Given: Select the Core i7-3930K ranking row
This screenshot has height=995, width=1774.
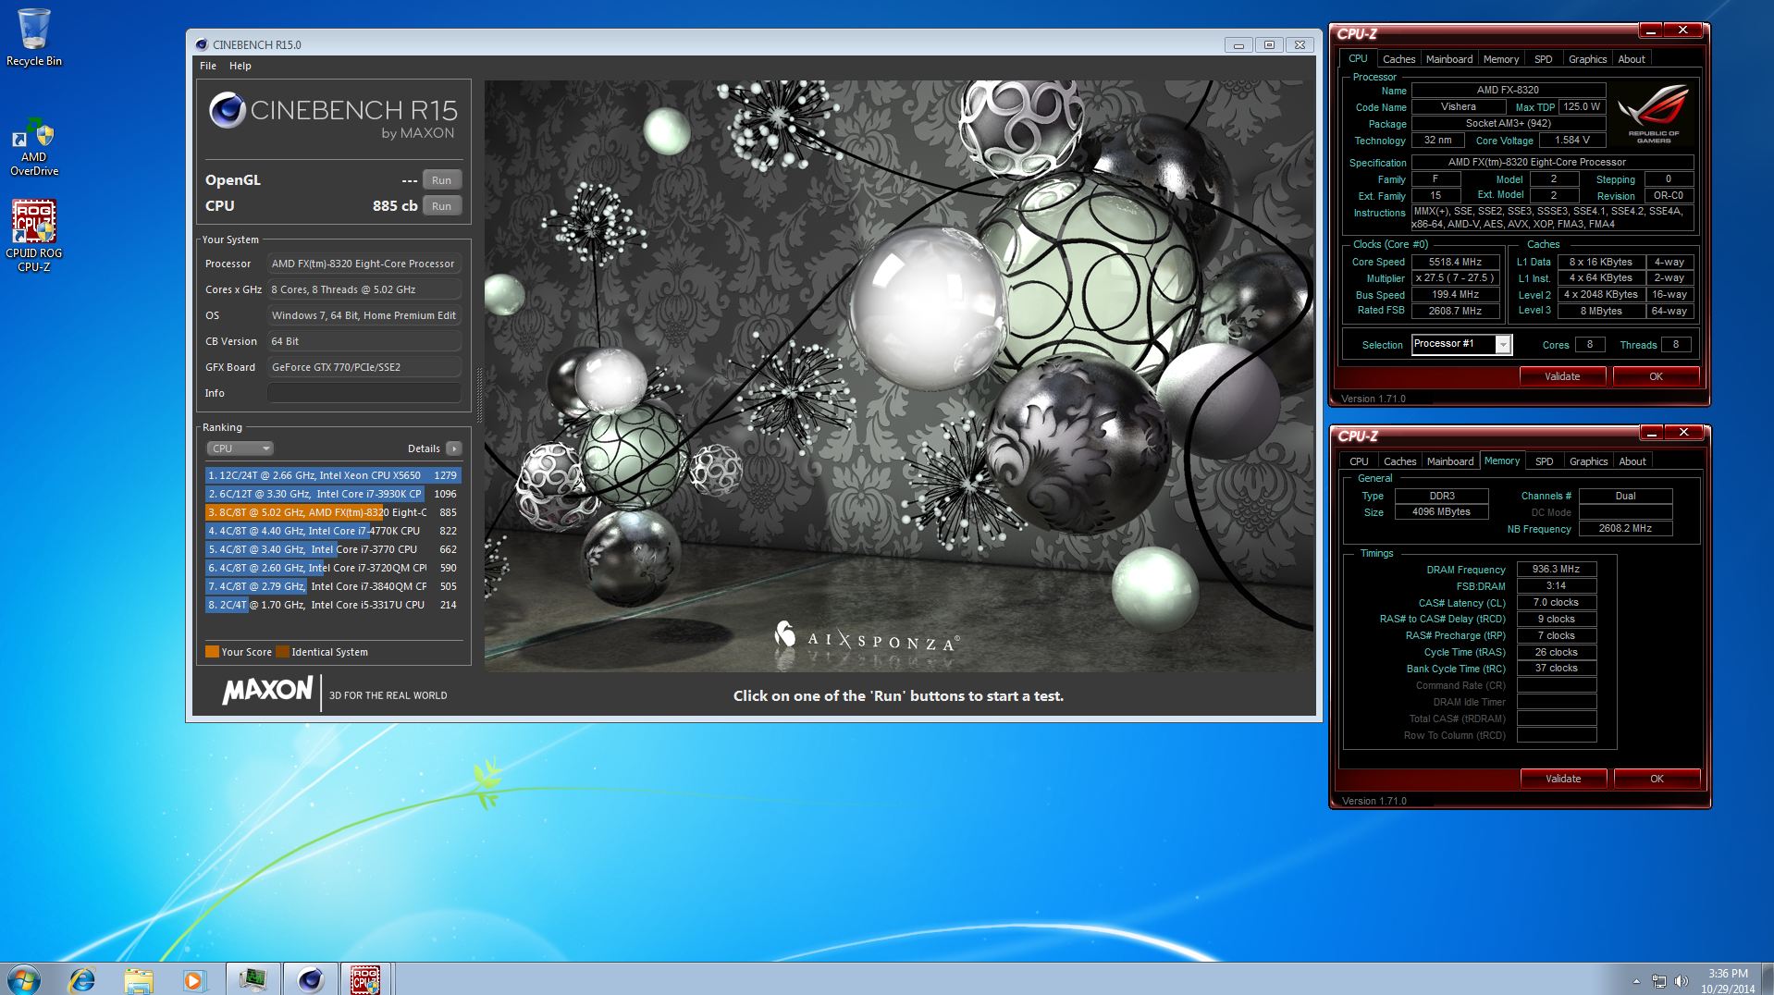Looking at the screenshot, I should [333, 494].
